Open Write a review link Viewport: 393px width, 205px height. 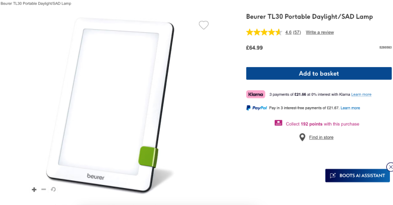pos(319,32)
